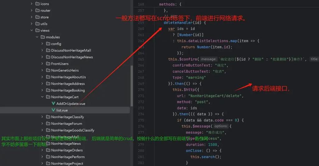Select the NonHeritageOrders folder name
This screenshot has width=319, height=166.
click(67, 150)
